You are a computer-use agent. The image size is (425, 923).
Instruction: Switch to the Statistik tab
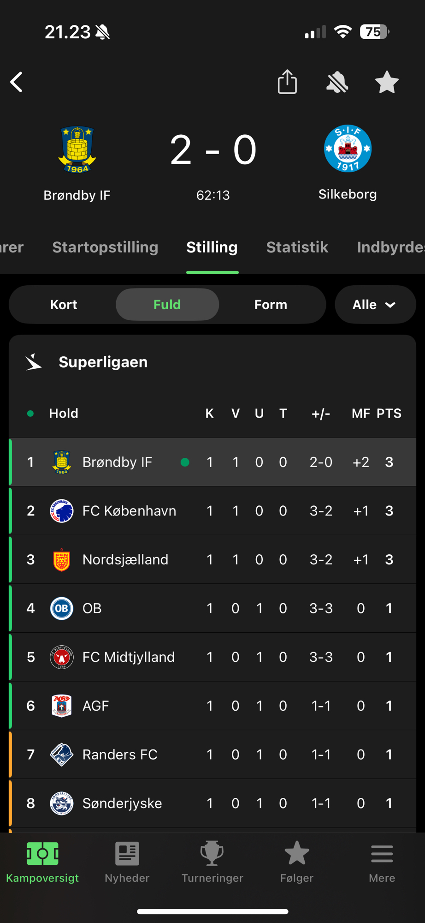point(297,247)
